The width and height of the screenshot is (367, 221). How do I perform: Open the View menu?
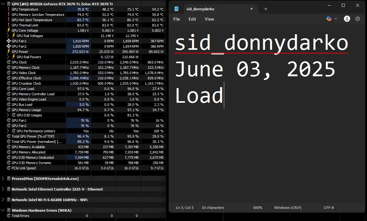pos(209,19)
